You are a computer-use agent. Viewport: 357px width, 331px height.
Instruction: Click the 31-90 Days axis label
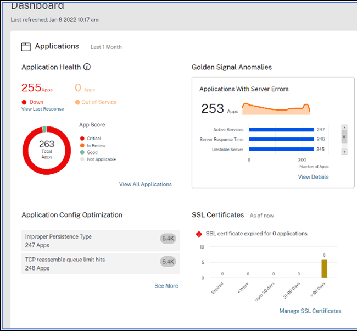pos(292,290)
